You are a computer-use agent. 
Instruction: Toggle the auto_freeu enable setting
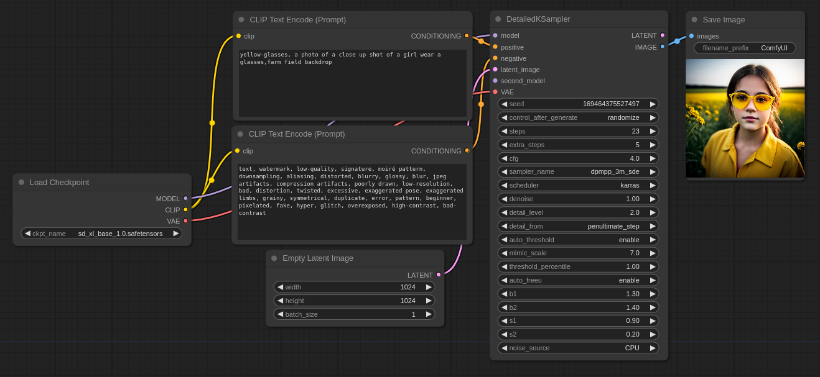pos(577,280)
